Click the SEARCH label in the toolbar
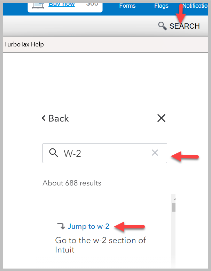The height and width of the screenshot is (271, 211). 185,26
